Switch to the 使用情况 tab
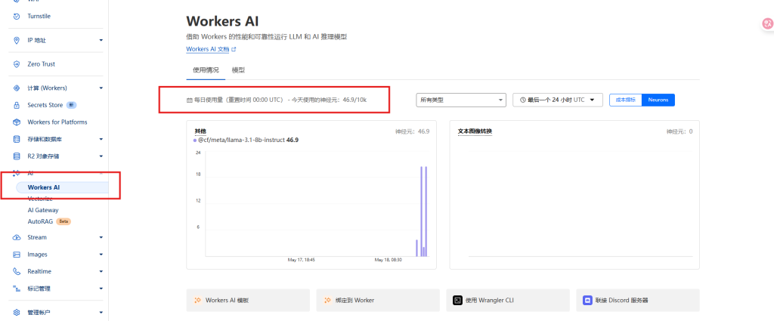774x321 pixels. tap(206, 70)
